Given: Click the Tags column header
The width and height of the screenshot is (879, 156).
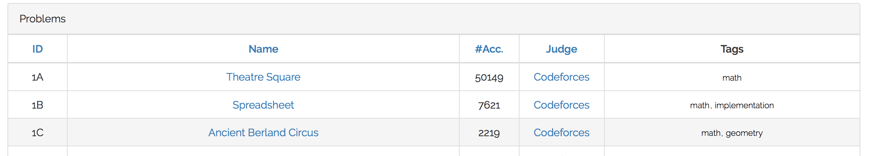Looking at the screenshot, I should (732, 49).
